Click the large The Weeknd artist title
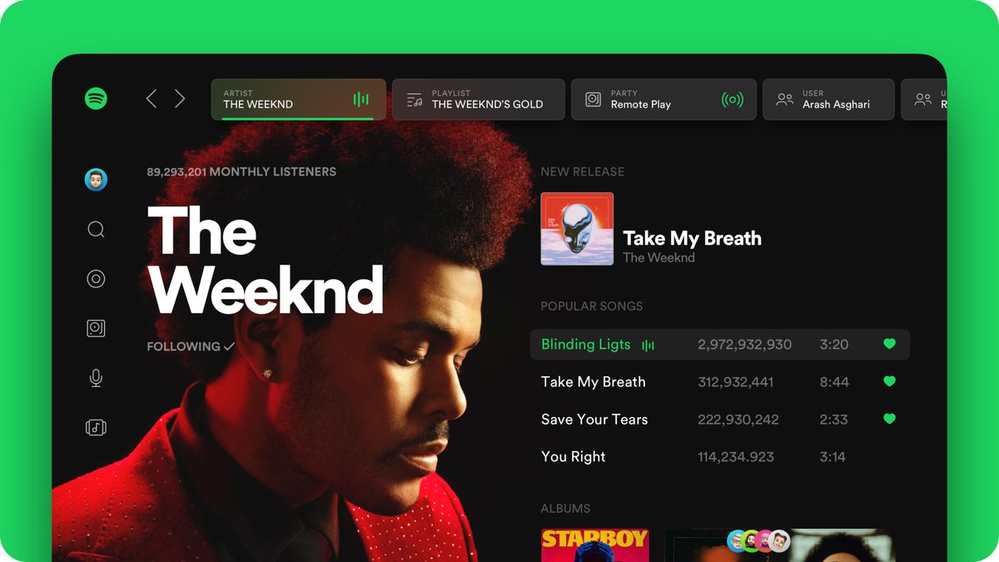999x562 pixels. [265, 260]
